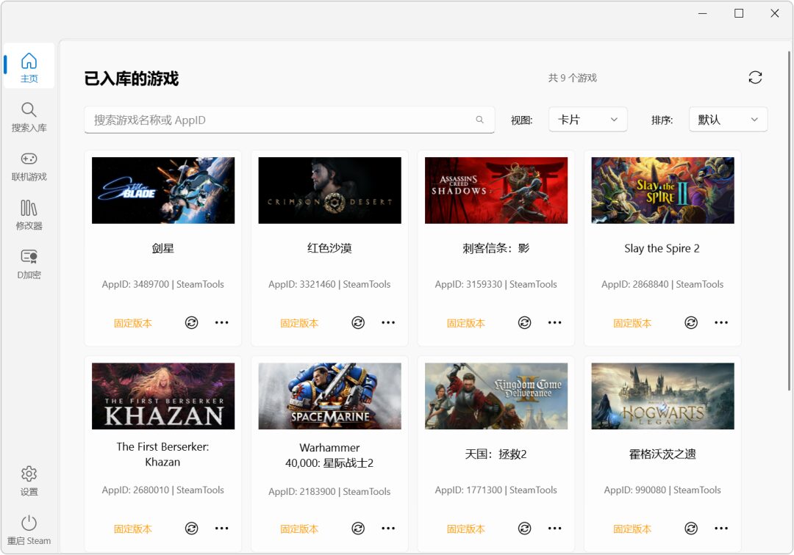794x555 pixels.
Task: Click the 已入库的游戏 heading
Action: click(x=132, y=79)
